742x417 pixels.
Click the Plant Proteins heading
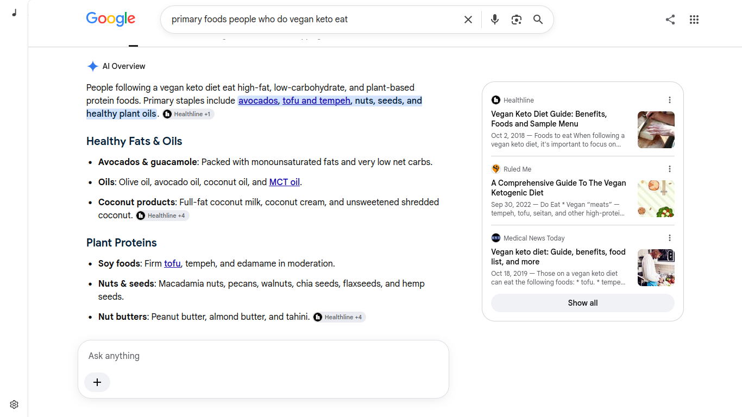click(122, 243)
